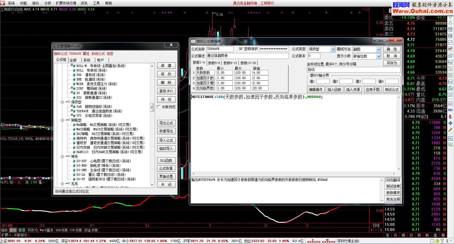Click the zoom-out minus button below chart

point(377,230)
